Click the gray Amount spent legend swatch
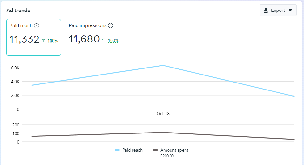Screen dimensions: 304x165 tap(155, 150)
